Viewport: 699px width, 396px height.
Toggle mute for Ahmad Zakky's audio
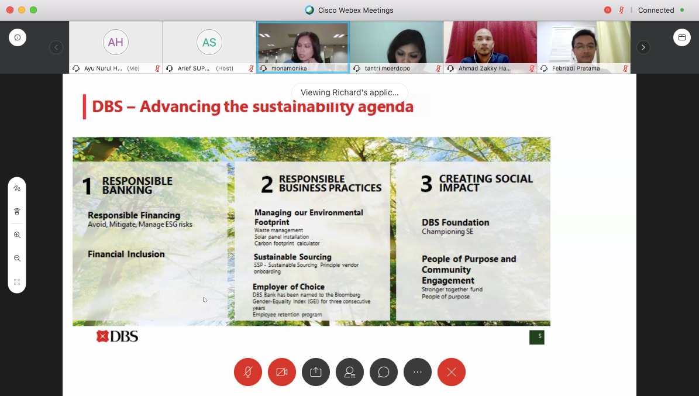(x=531, y=68)
